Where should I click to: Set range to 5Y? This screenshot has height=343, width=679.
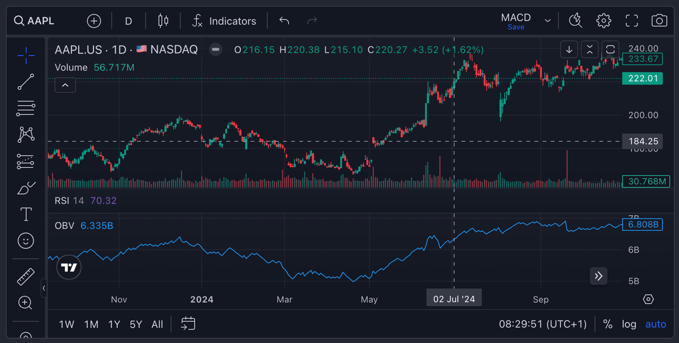(x=136, y=324)
